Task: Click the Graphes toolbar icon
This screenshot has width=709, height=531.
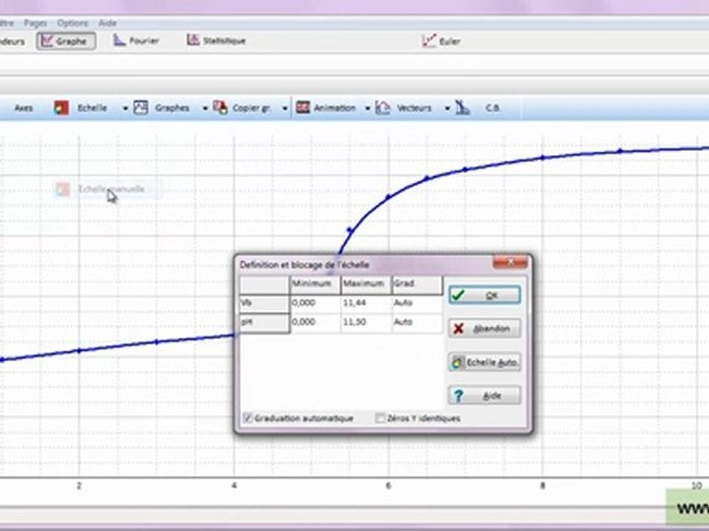Action: click(140, 108)
